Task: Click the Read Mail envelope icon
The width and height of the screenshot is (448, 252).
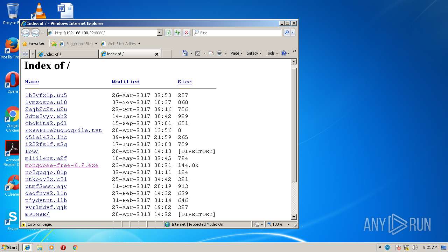Action: click(x=211, y=53)
